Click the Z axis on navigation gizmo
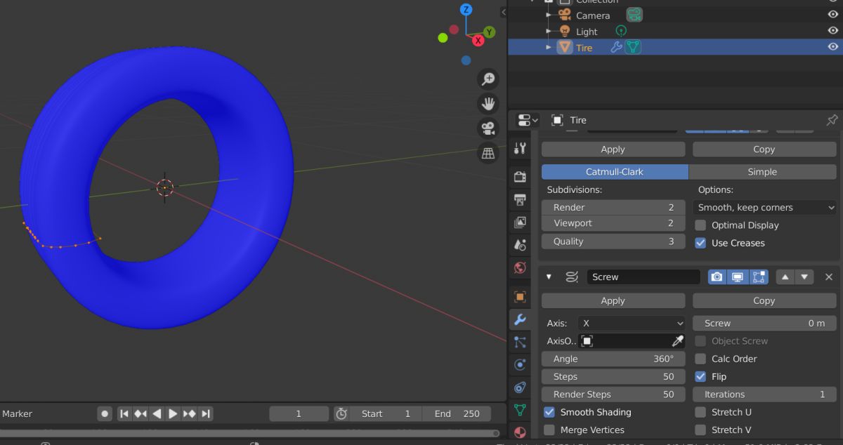Screen dimensions: 843x445 point(466,10)
